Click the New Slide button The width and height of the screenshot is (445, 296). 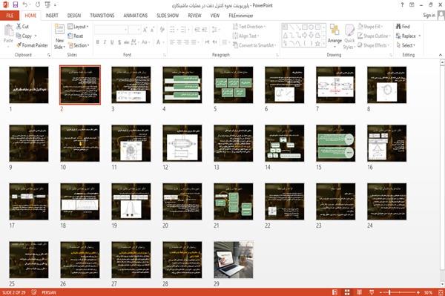pos(59,36)
